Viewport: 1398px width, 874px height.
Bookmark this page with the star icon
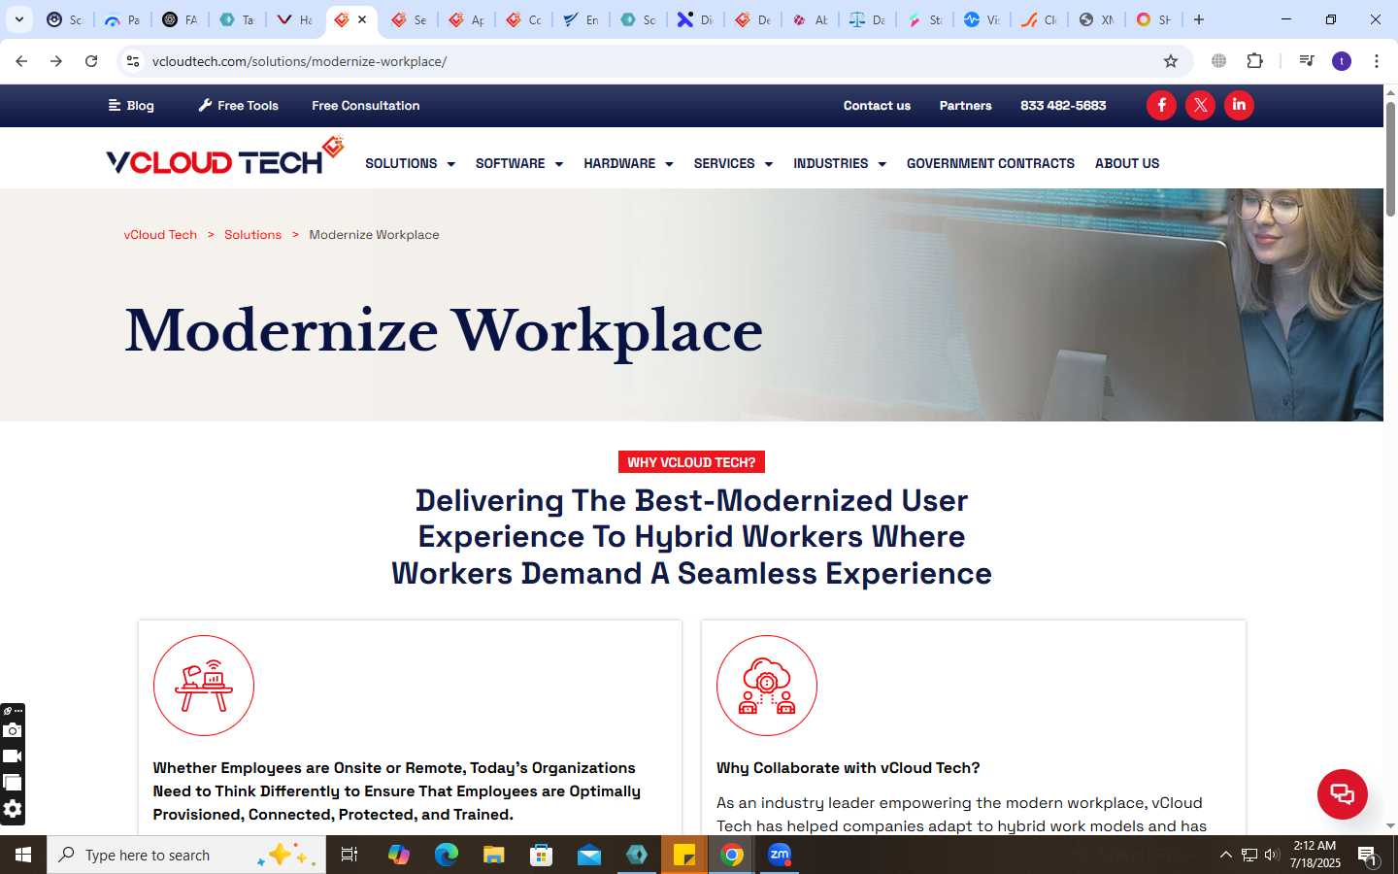[1171, 61]
